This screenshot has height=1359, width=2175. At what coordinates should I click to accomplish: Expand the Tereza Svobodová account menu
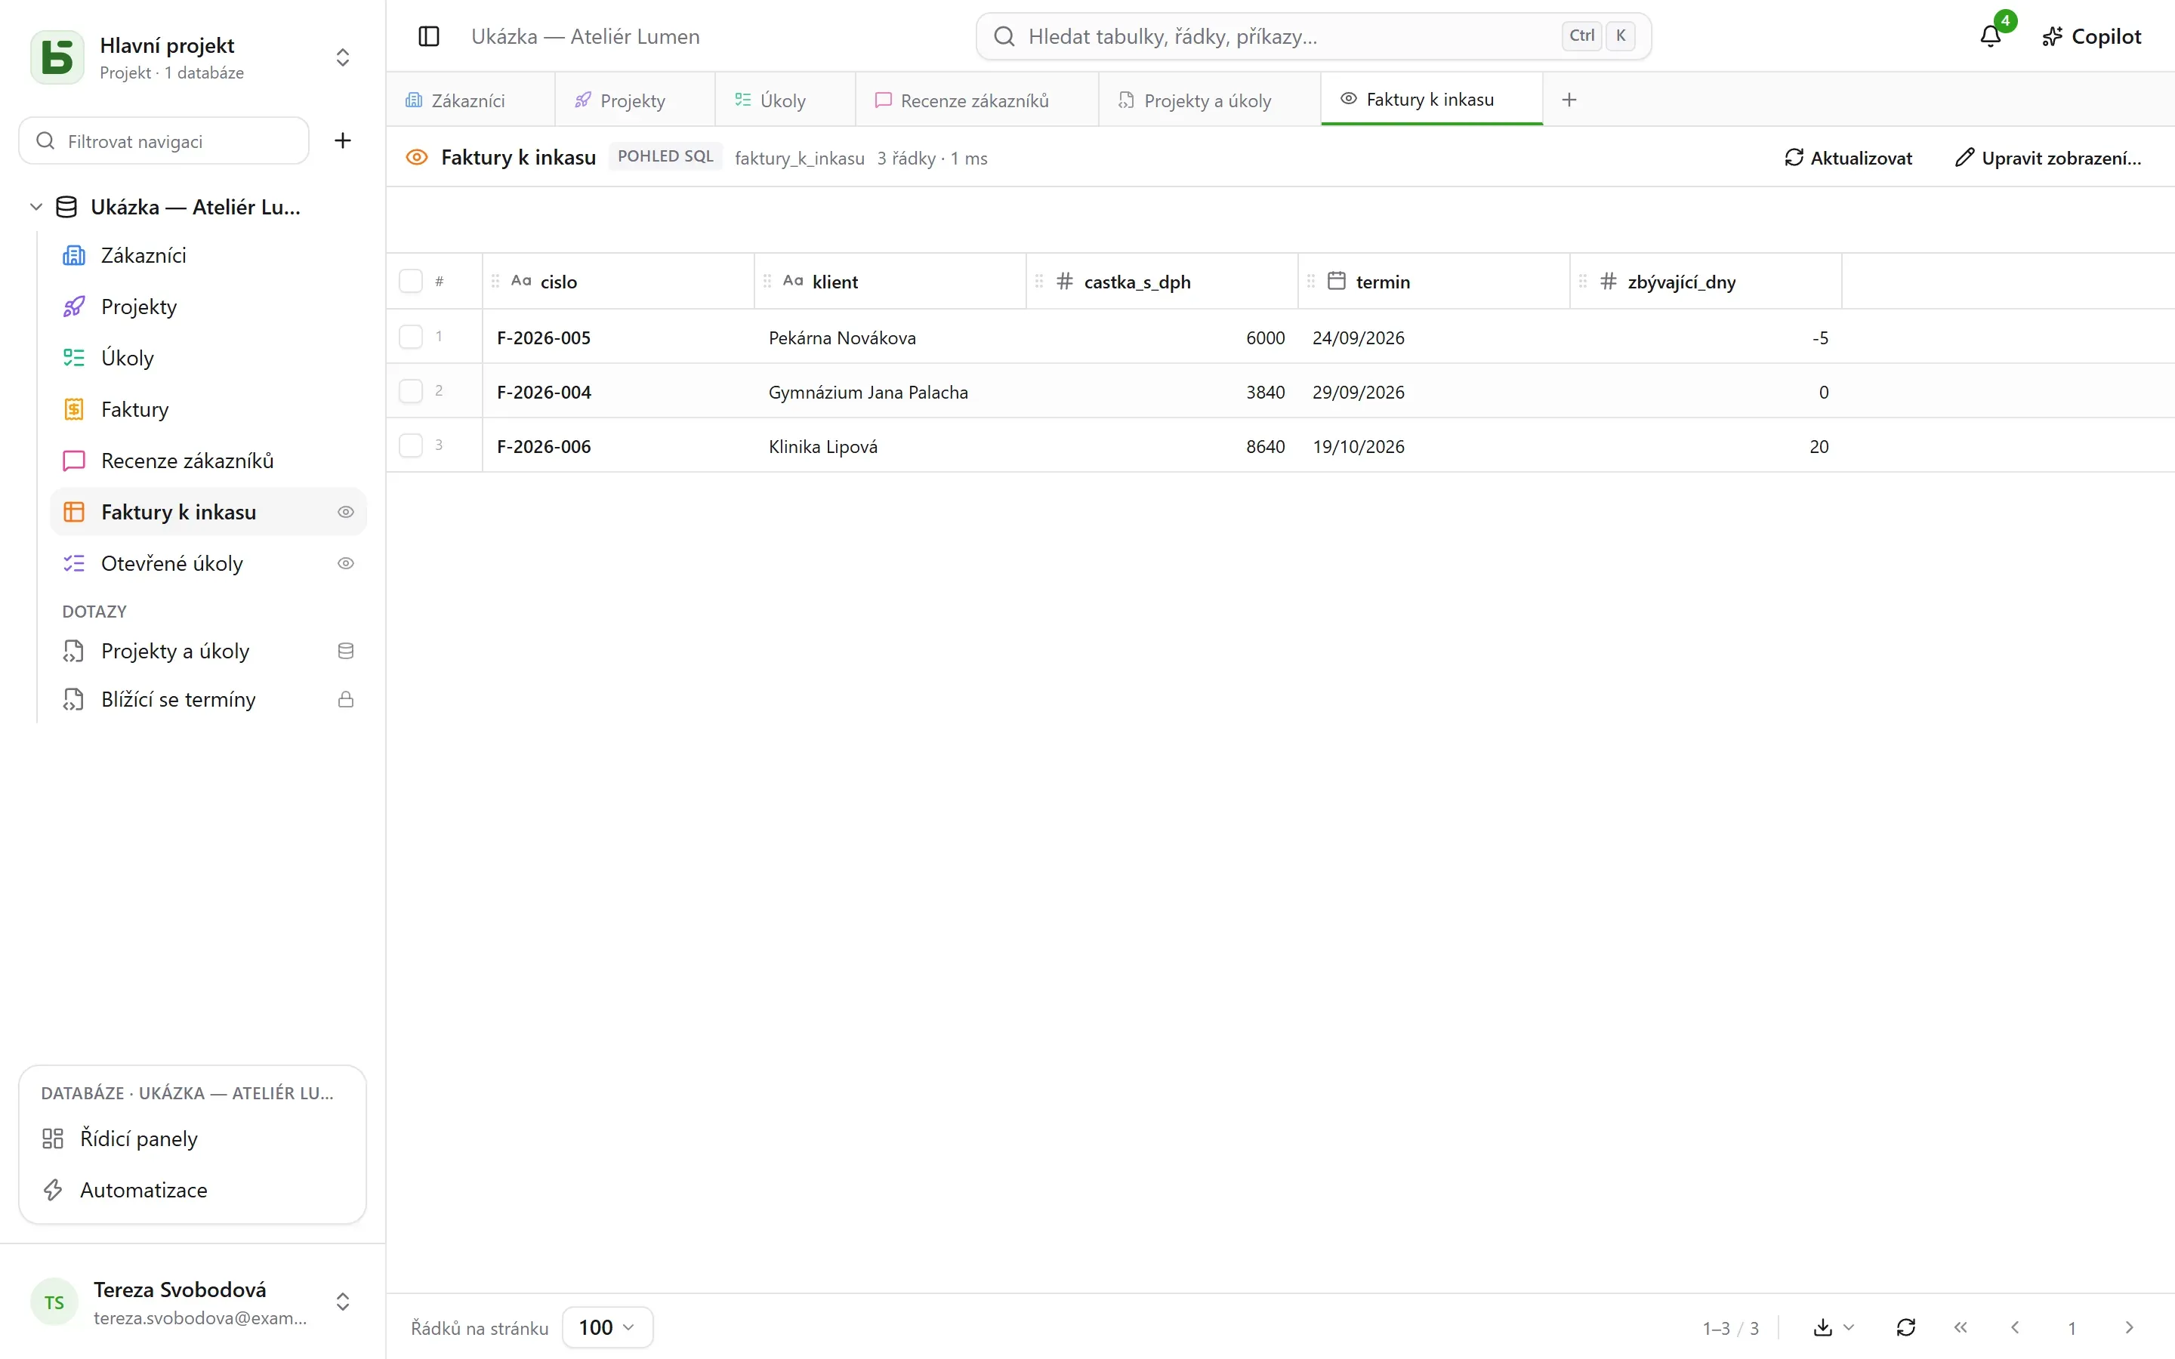[342, 1302]
